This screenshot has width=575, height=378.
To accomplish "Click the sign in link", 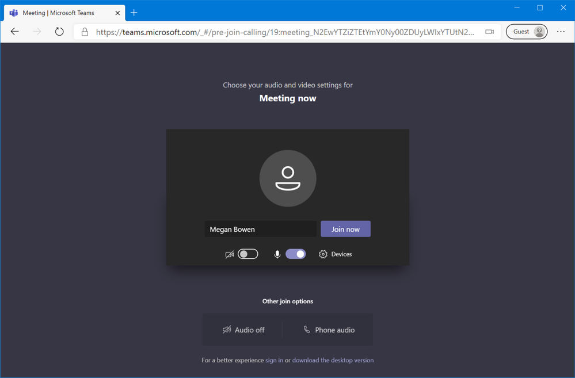I will [x=274, y=360].
